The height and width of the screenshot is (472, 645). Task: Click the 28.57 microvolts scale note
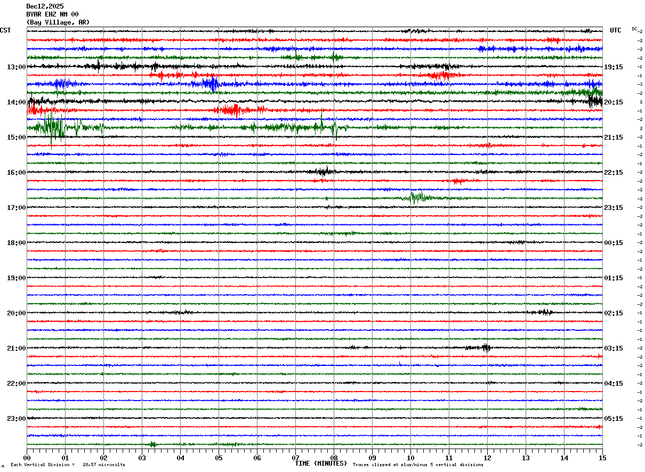104,465
